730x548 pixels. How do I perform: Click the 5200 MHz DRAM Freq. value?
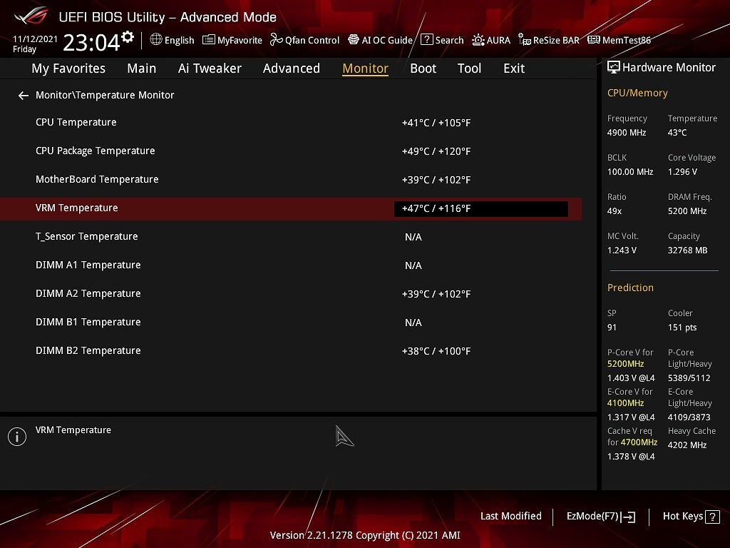click(x=687, y=211)
